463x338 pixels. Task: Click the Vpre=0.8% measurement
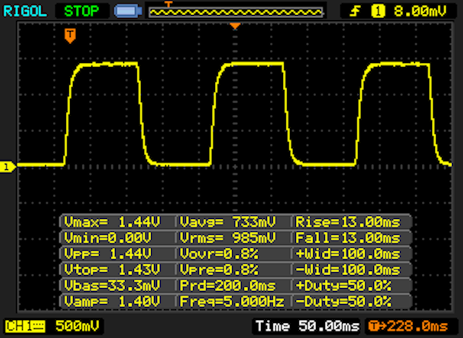tap(219, 269)
